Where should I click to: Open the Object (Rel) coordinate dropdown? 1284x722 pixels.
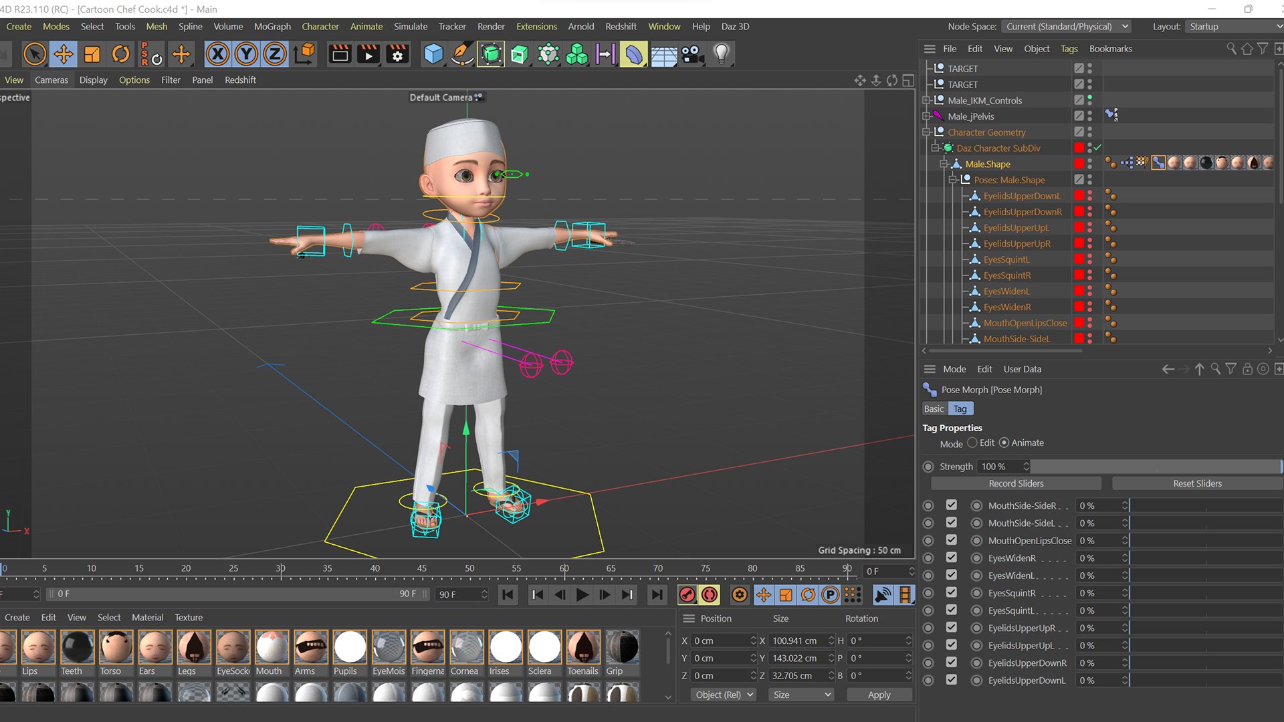coord(724,695)
